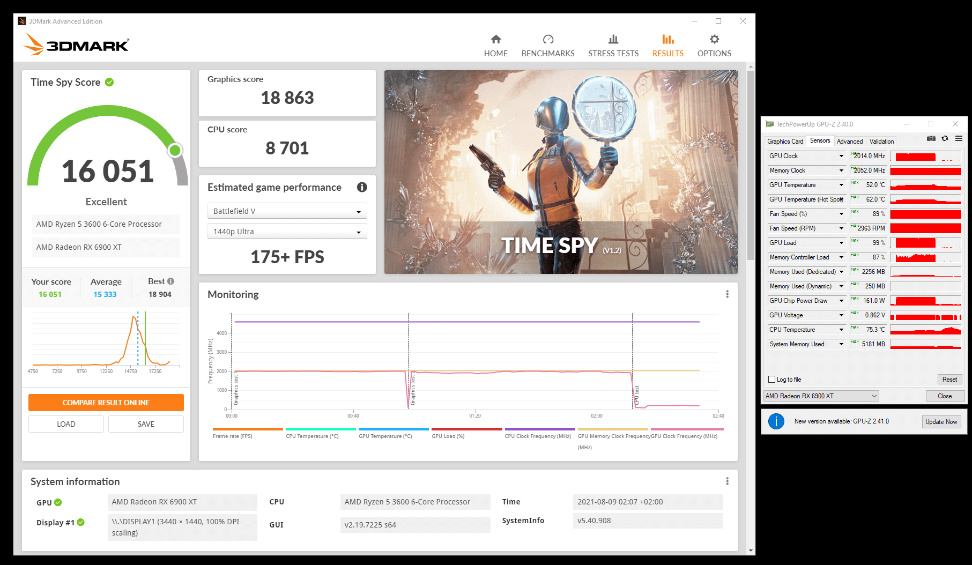972x565 pixels.
Task: Click Update Now for GPU-Z 2.41.0
Action: 941,422
